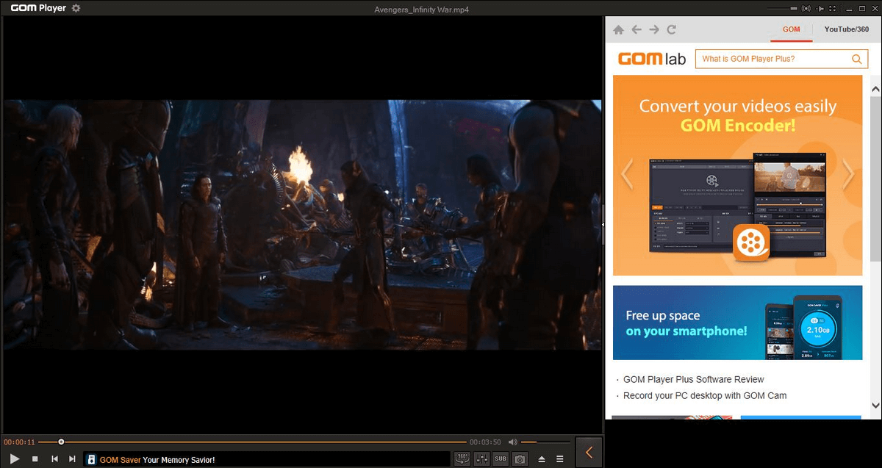Click the total duration 00:03:50
The image size is (882, 468).
pos(485,442)
